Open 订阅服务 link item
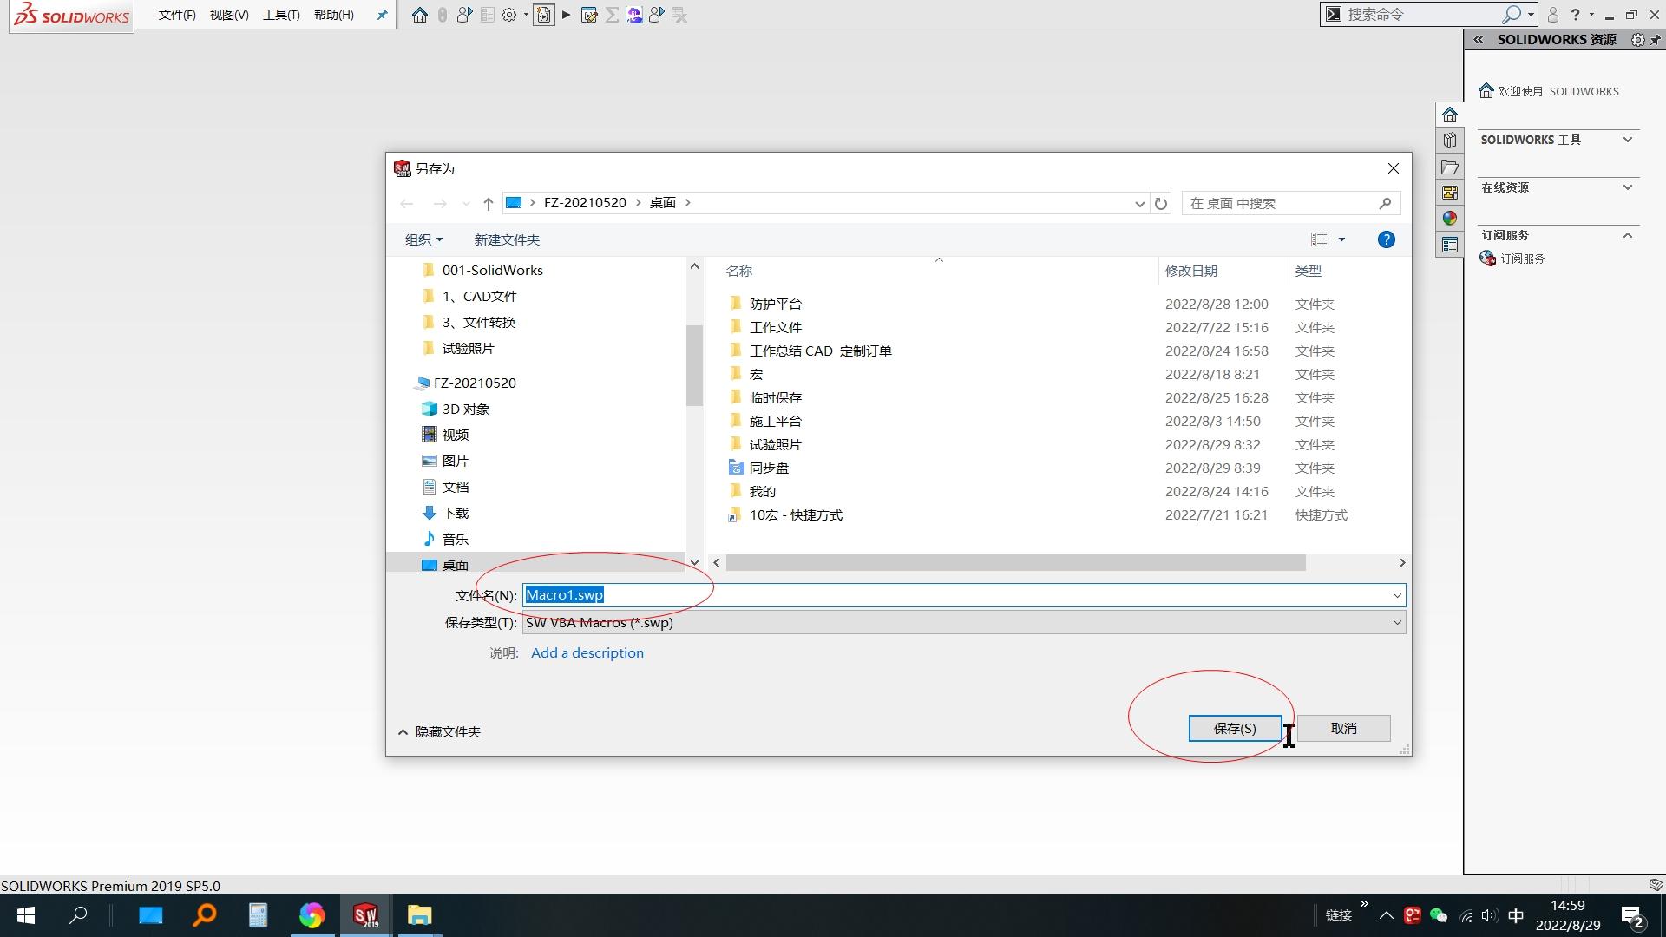The width and height of the screenshot is (1666, 937). coord(1512,259)
